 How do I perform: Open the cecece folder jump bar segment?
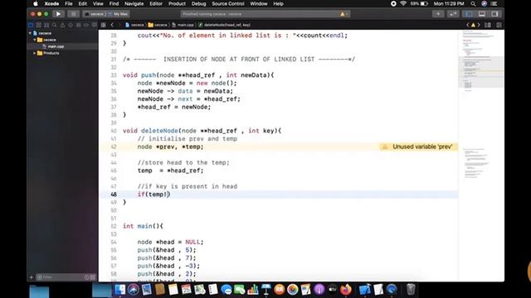point(158,25)
